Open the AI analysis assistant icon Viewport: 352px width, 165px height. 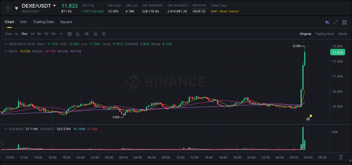tap(327, 22)
